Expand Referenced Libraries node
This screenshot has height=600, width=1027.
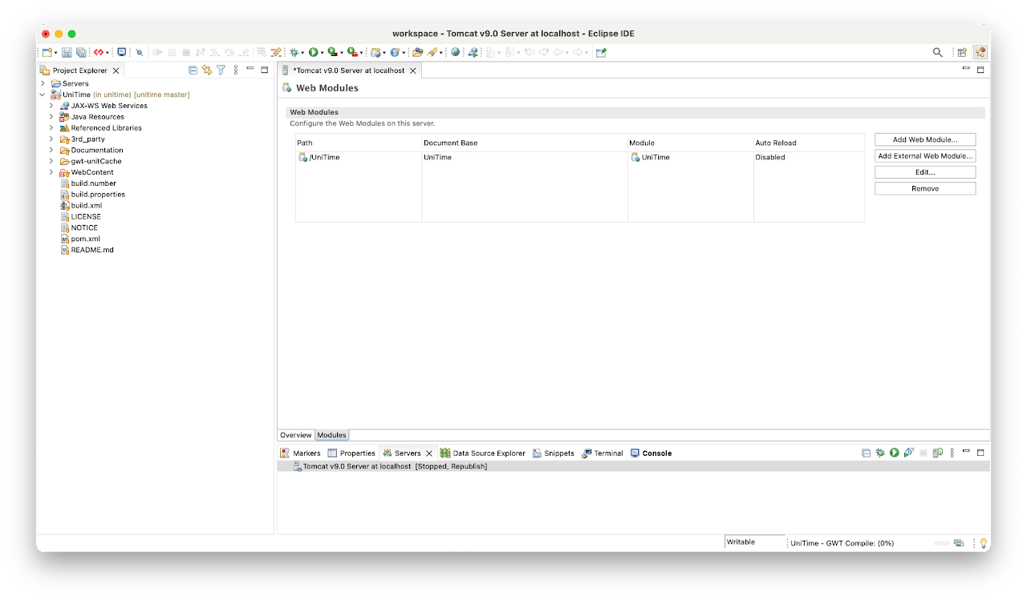click(x=51, y=128)
